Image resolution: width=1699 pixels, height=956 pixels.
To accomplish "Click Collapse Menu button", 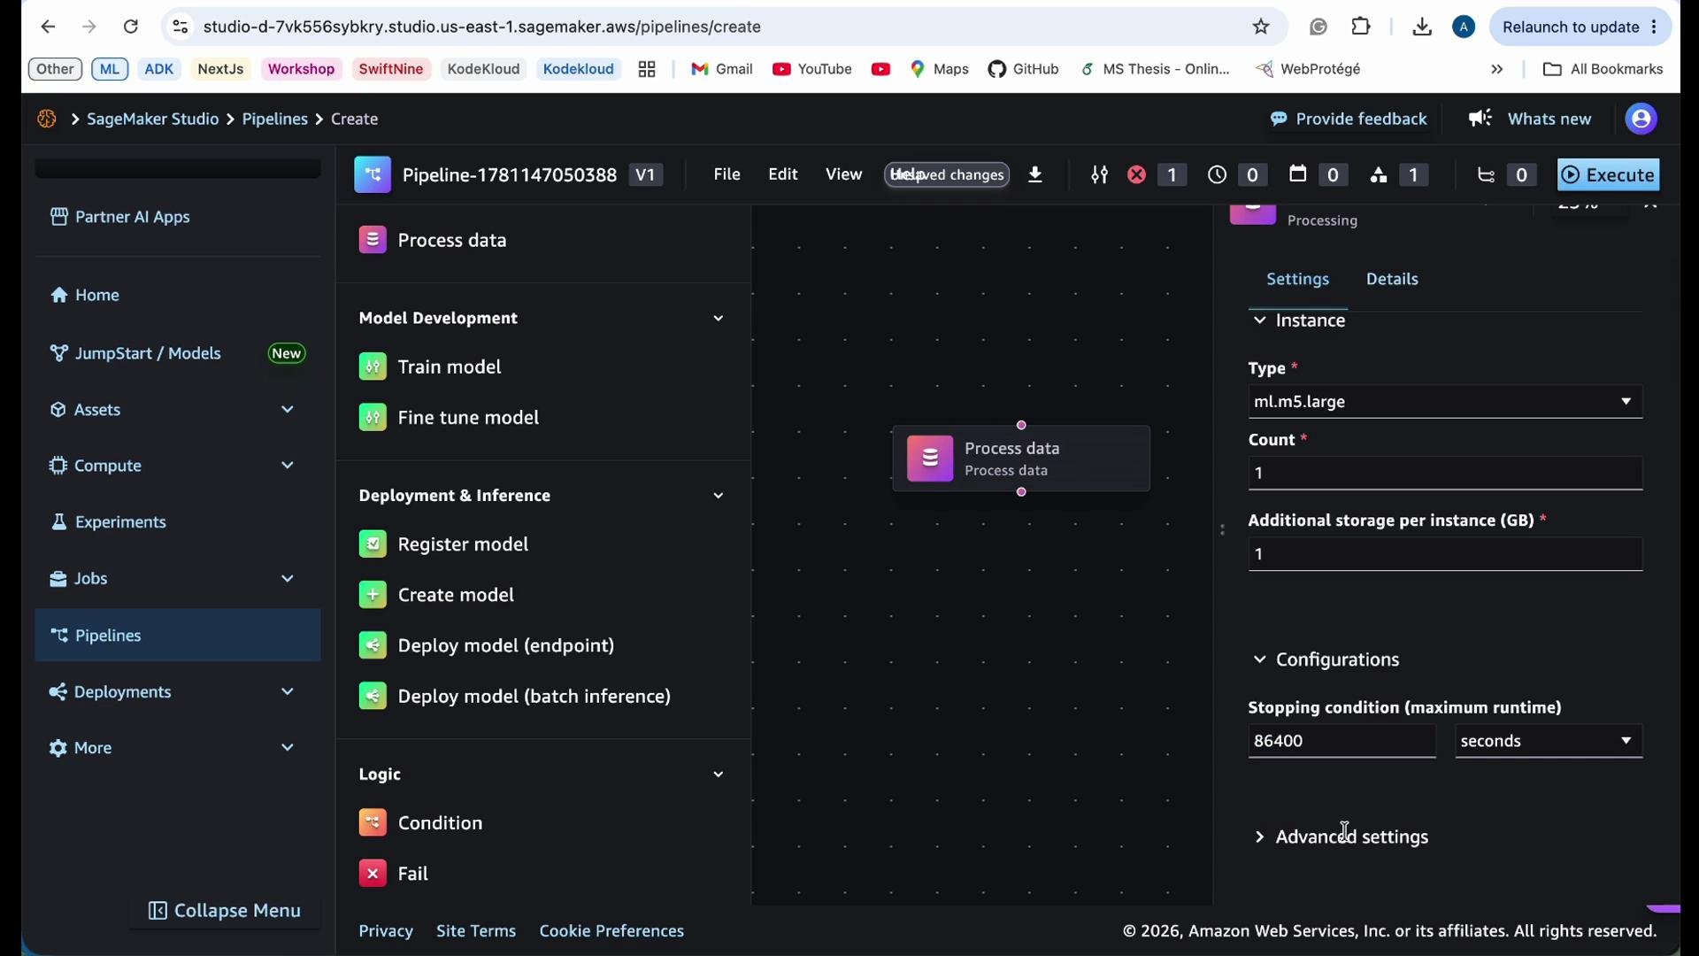I will pos(225,911).
